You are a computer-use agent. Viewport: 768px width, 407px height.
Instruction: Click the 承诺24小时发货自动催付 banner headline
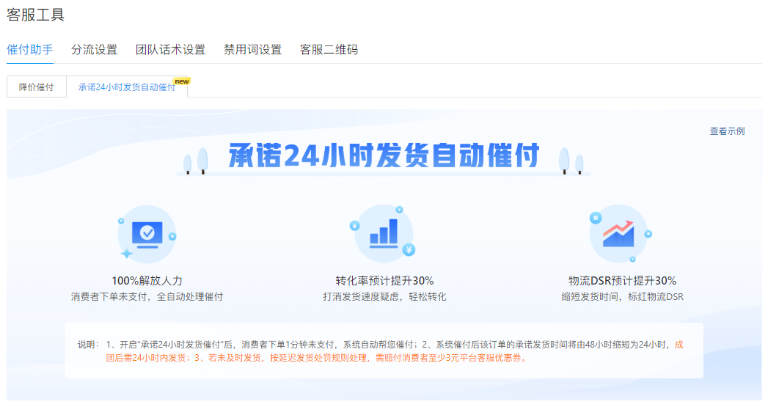tap(384, 155)
